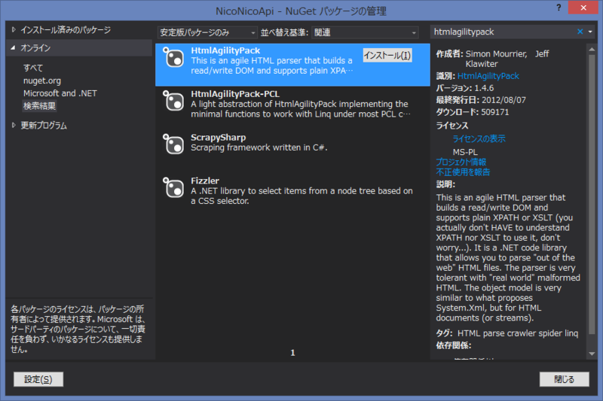Select nuget.org source
This screenshot has width=603, height=401.
tap(42, 81)
